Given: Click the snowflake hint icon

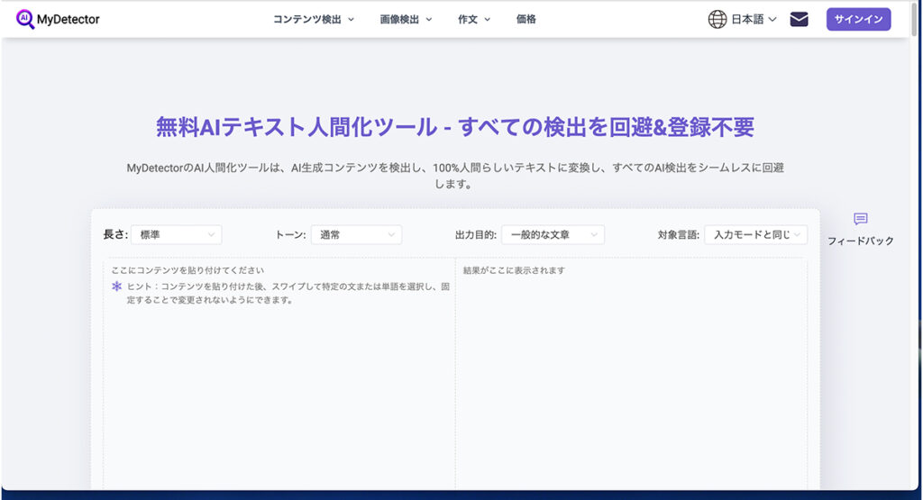Looking at the screenshot, I should click(116, 286).
